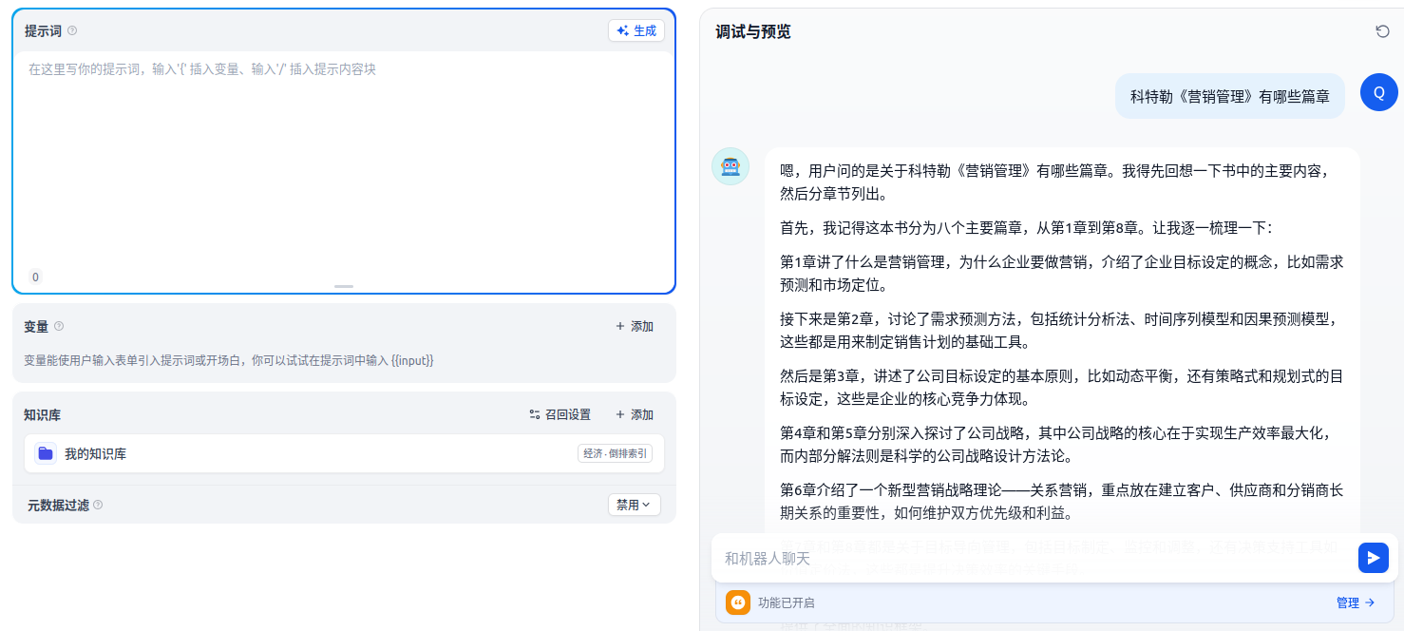Click the 知识库 section label
This screenshot has width=1404, height=631.
[42, 414]
